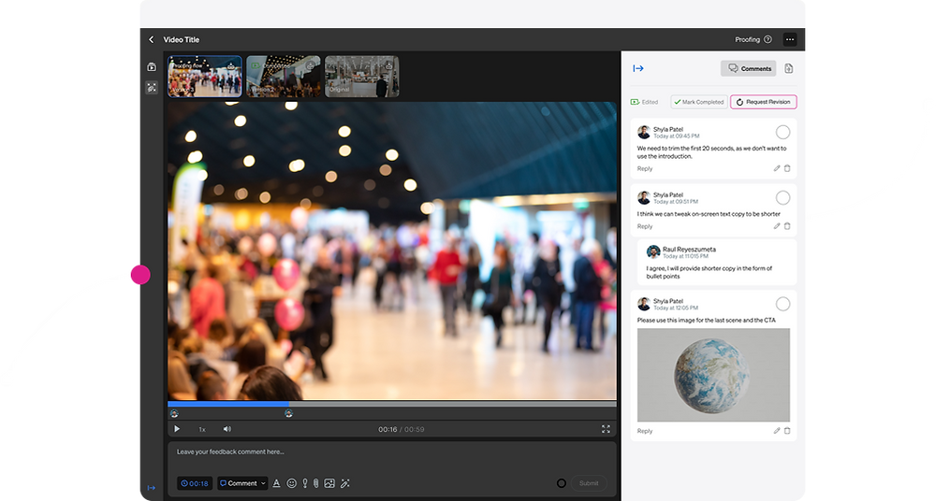Select the capture frame icon in left sidebar
The width and height of the screenshot is (936, 501).
tap(152, 88)
